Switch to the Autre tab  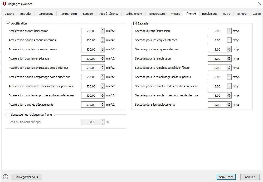(x=226, y=14)
